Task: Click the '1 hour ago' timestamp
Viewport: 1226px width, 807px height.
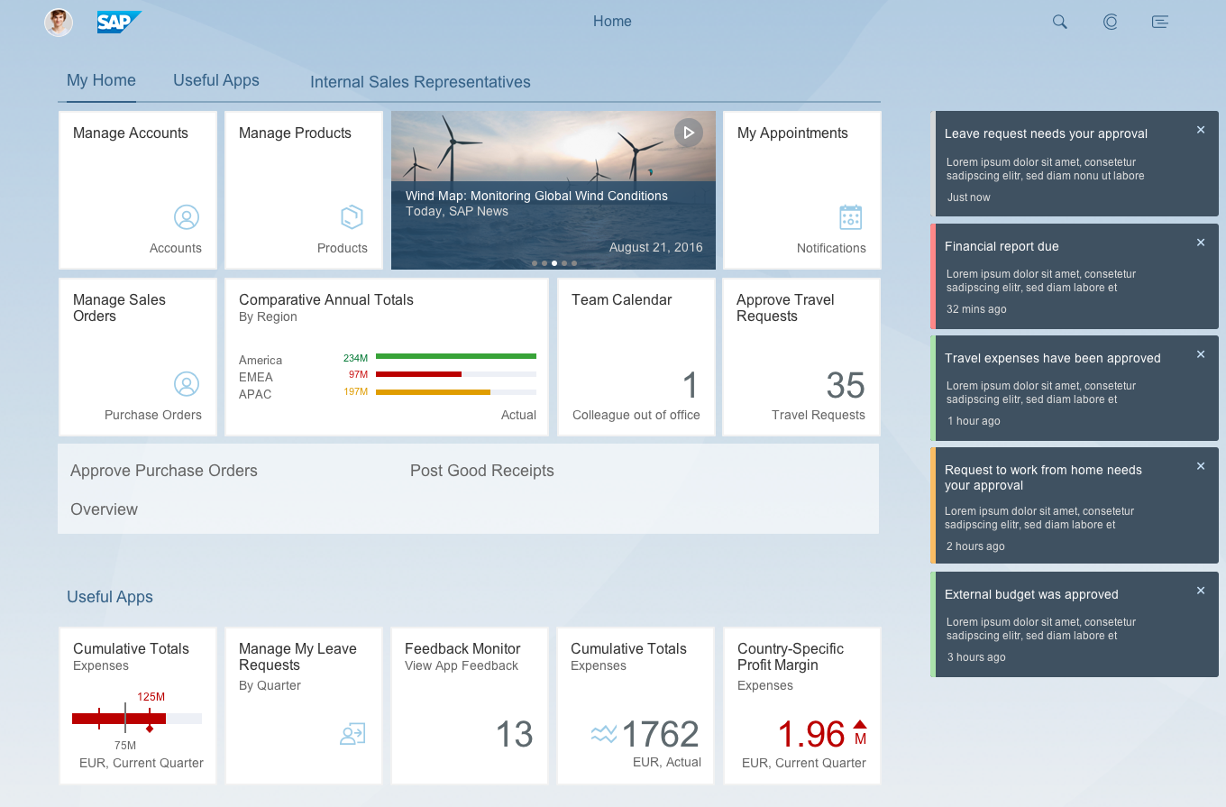Action: tap(974, 421)
